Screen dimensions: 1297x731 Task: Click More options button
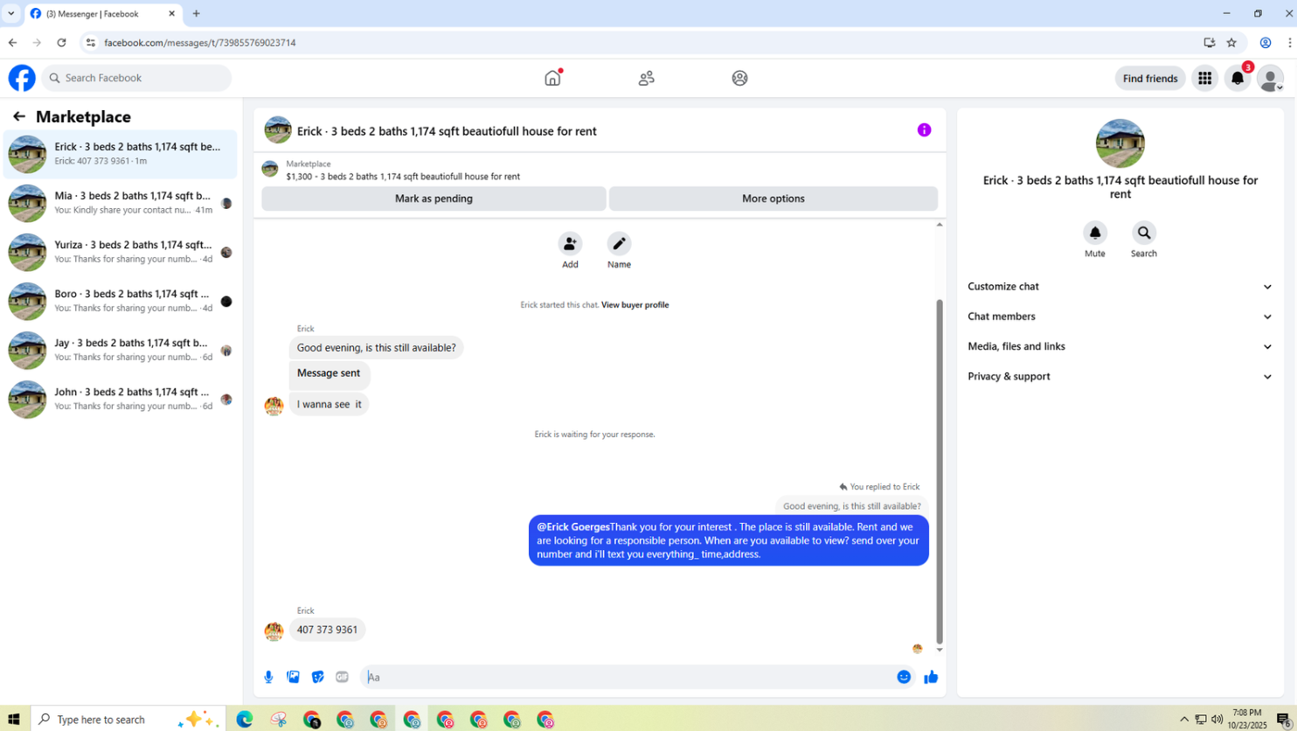click(773, 198)
